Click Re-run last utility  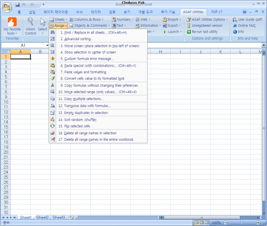pyautogui.click(x=202, y=32)
